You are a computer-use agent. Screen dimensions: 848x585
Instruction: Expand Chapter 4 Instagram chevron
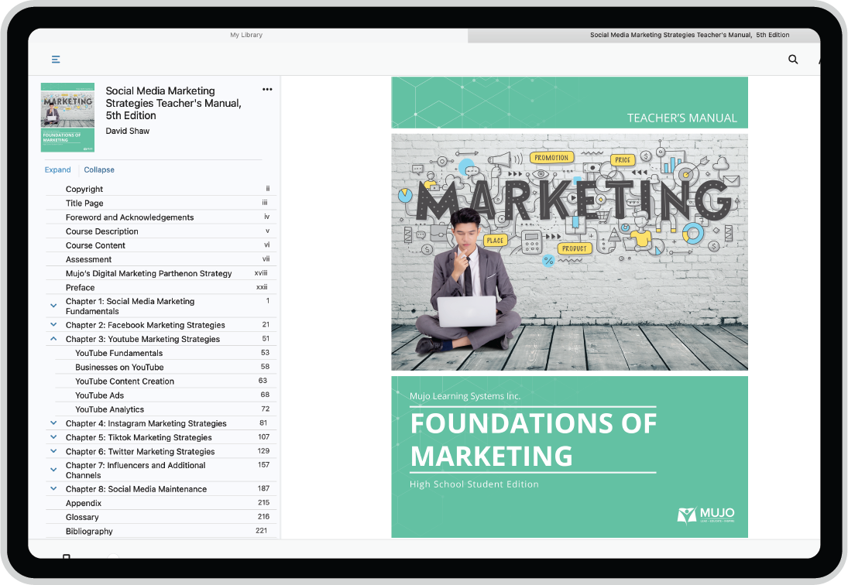(53, 423)
